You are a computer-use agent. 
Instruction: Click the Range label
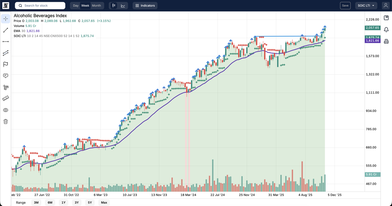pyautogui.click(x=21, y=202)
